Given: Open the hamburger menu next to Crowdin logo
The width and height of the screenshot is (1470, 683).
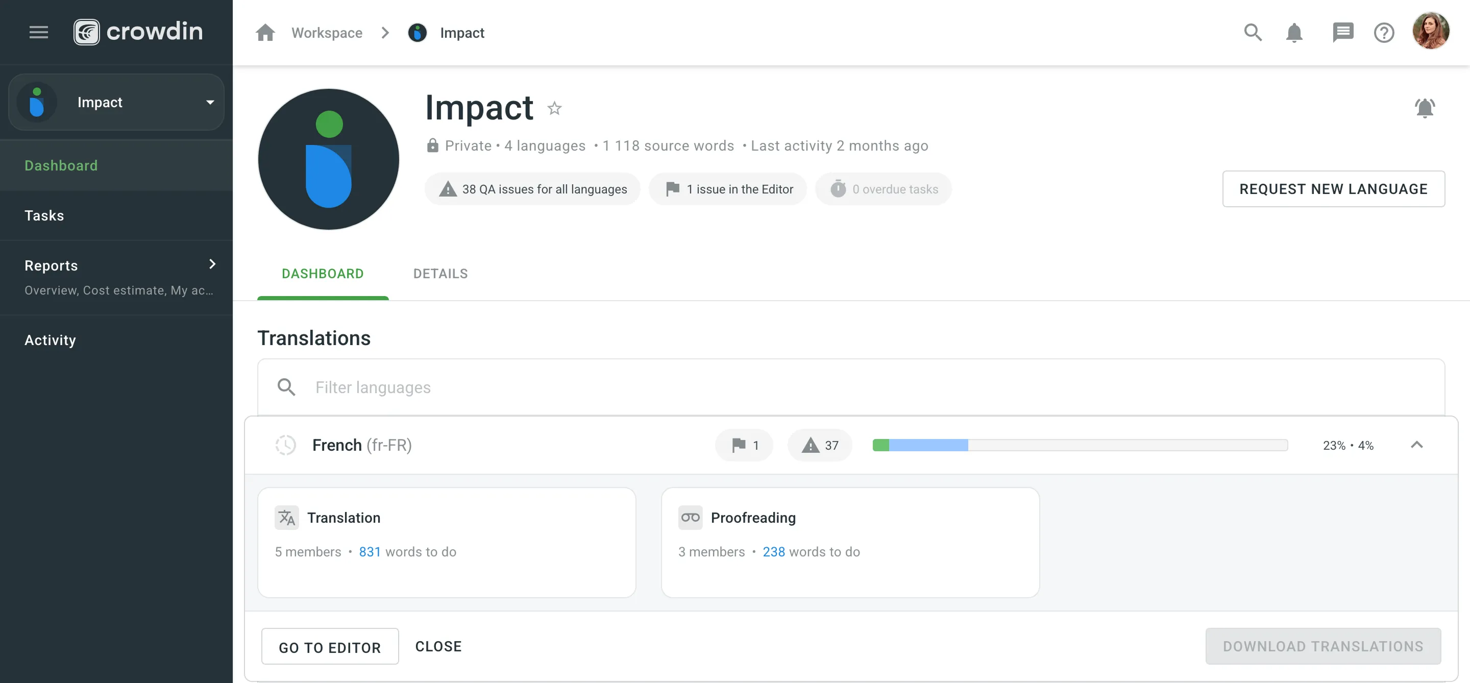Looking at the screenshot, I should 38,32.
